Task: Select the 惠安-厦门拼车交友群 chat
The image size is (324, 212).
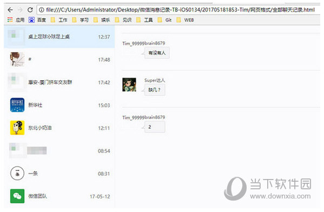Action: 59,82
